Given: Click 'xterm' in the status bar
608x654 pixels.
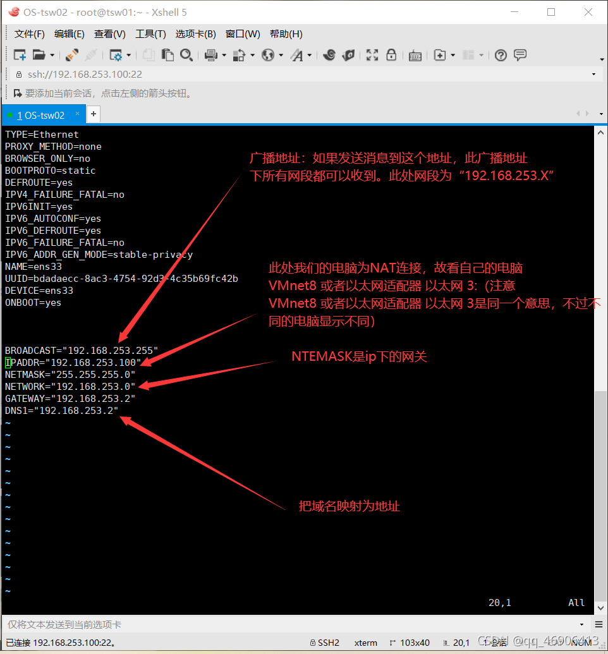Looking at the screenshot, I should coord(365,643).
